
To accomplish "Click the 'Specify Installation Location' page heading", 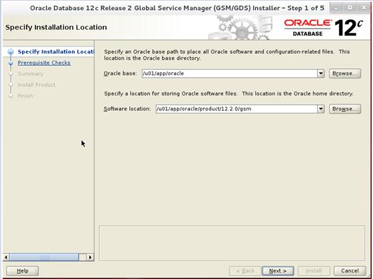I will click(56, 27).
